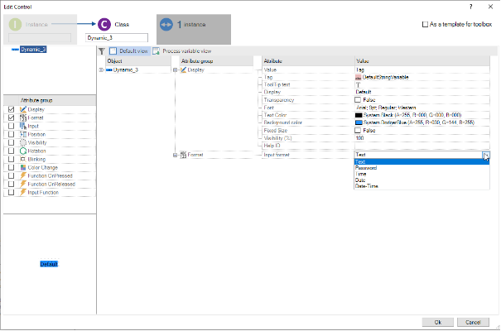
Task: Enable the Position attribute group
Action: tap(12, 134)
